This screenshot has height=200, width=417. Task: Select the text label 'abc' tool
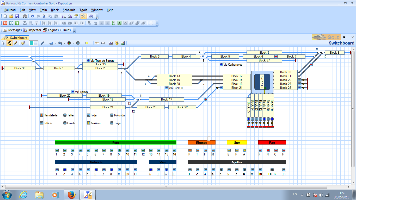click(111, 43)
